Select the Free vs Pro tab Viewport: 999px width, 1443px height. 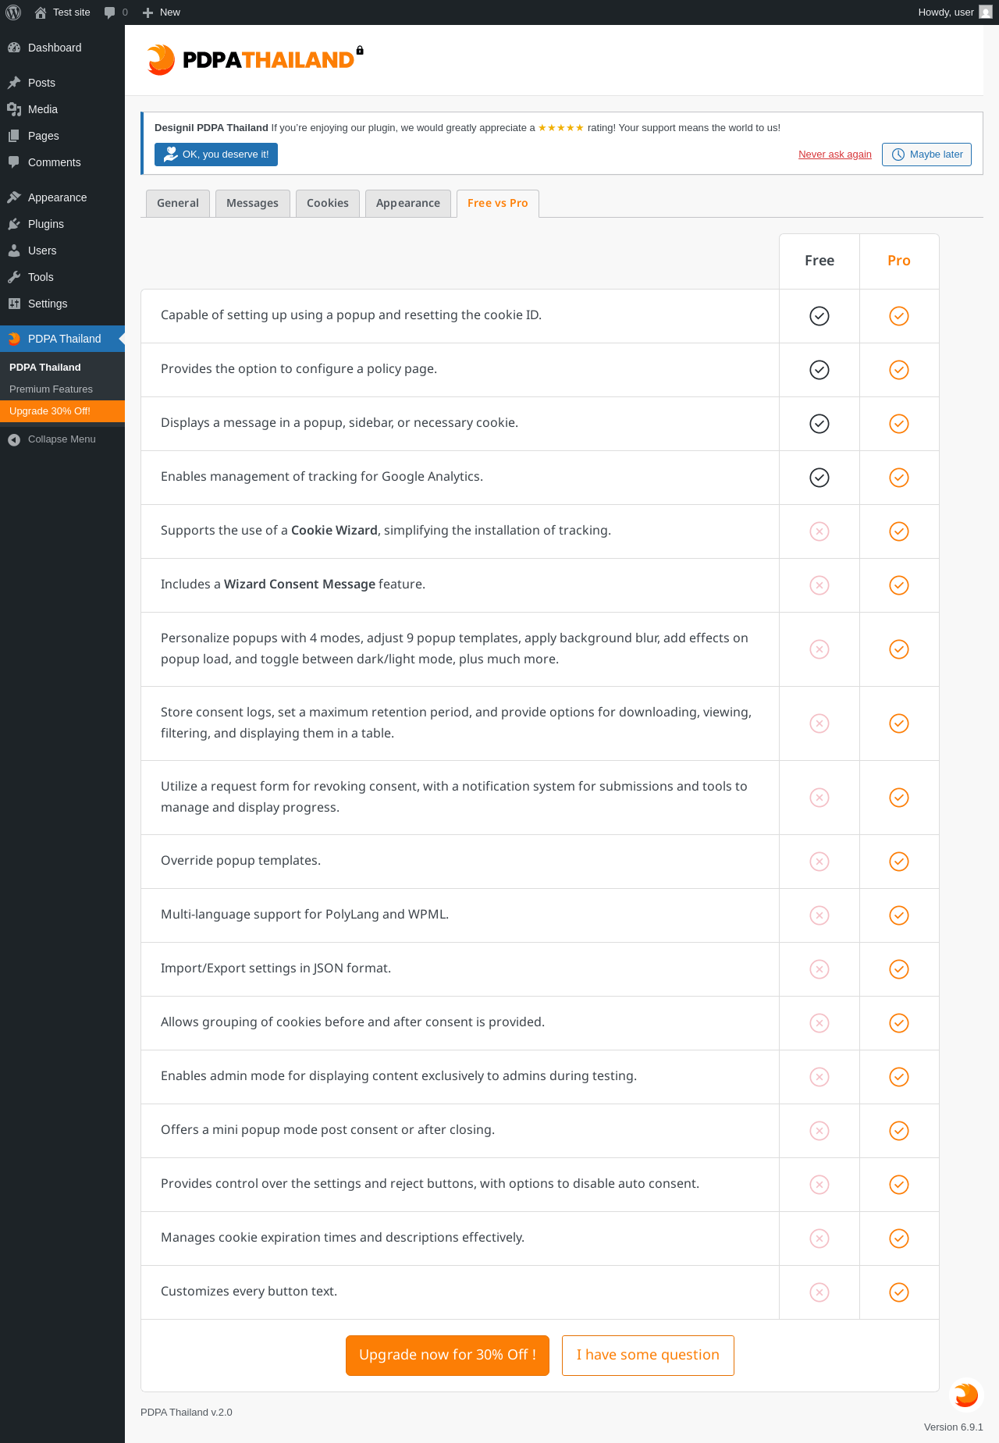coord(498,204)
